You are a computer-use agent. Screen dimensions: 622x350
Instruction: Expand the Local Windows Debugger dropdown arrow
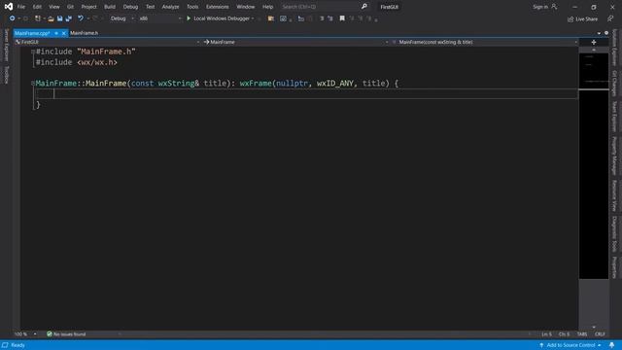pos(253,18)
